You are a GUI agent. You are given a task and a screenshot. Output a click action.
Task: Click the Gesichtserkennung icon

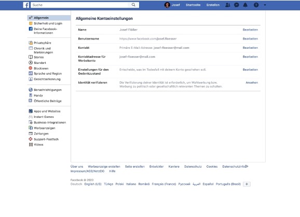point(31,79)
